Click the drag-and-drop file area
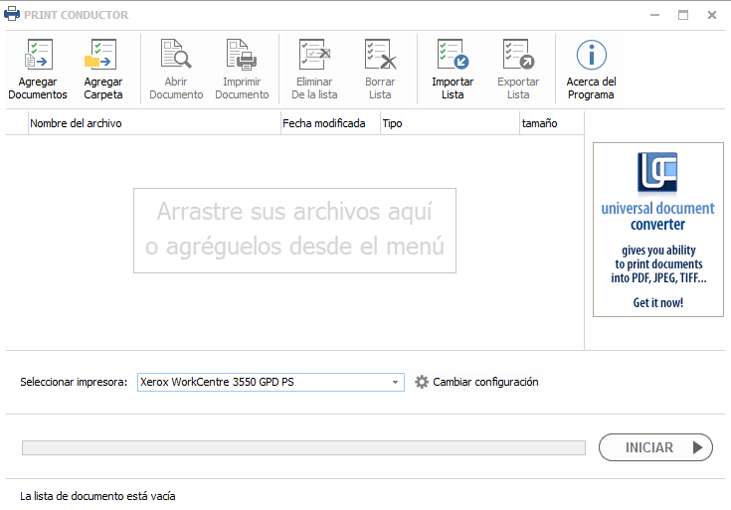 pyautogui.click(x=294, y=230)
